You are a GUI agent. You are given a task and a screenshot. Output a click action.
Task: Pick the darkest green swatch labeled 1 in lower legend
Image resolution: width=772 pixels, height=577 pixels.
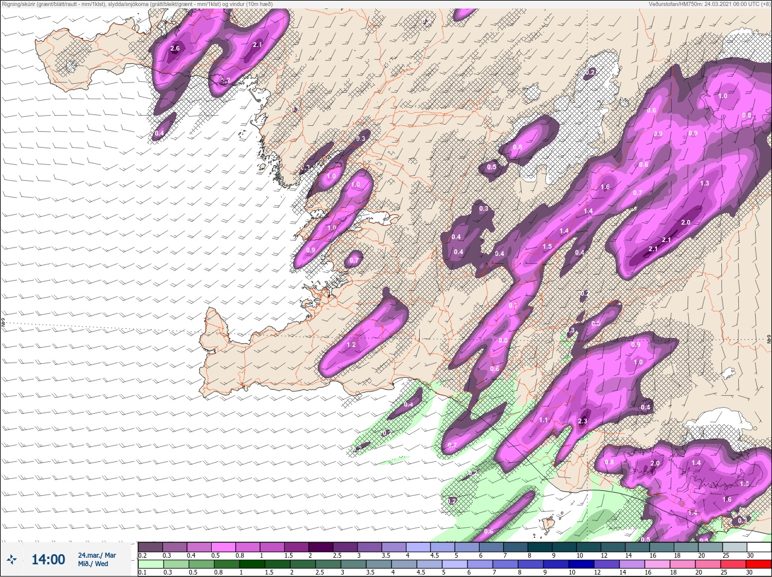252,564
